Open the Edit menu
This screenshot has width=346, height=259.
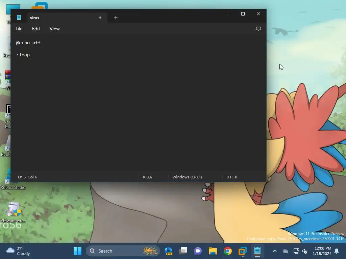(x=36, y=29)
